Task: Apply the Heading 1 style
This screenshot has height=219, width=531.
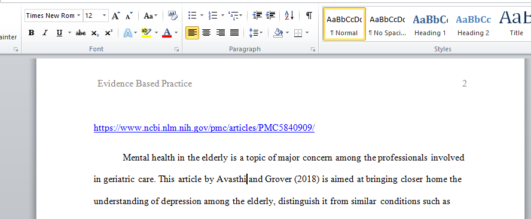Action: 430,24
